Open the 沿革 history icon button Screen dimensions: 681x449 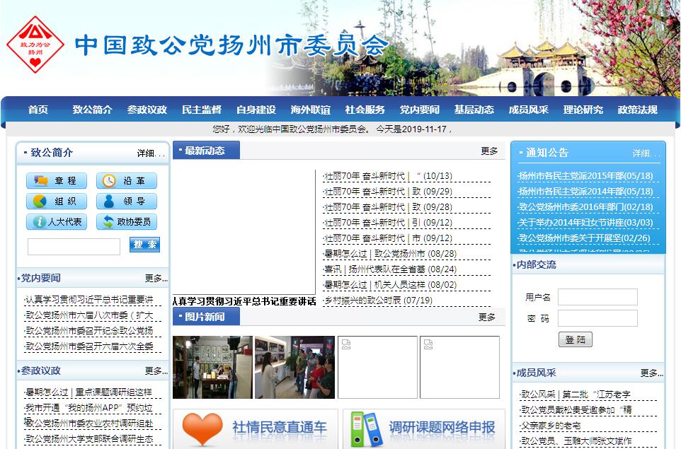pos(126,181)
